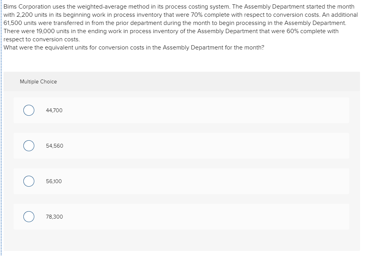The width and height of the screenshot is (369, 256).
Task: Click the third answer row background
Action: tap(181, 181)
